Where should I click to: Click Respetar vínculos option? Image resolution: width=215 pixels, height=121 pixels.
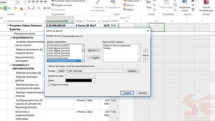click(x=62, y=5)
